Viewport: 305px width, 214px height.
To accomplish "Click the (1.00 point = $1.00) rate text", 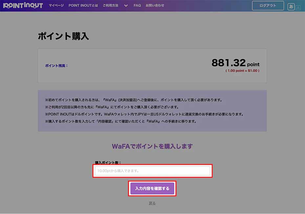I will pyautogui.click(x=242, y=71).
